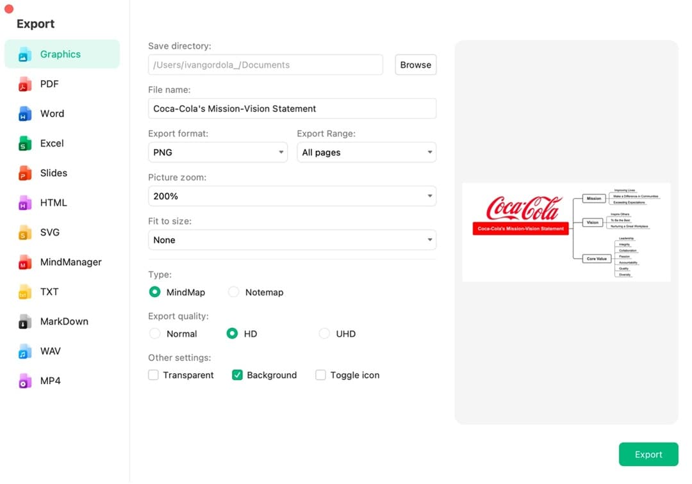Select the HTML format icon

(x=25, y=203)
